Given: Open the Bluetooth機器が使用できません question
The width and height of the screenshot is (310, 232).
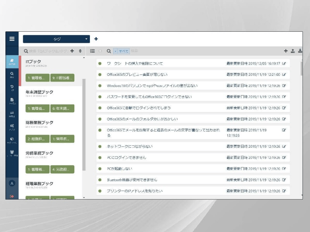Looking at the screenshot, I should tap(132, 180).
